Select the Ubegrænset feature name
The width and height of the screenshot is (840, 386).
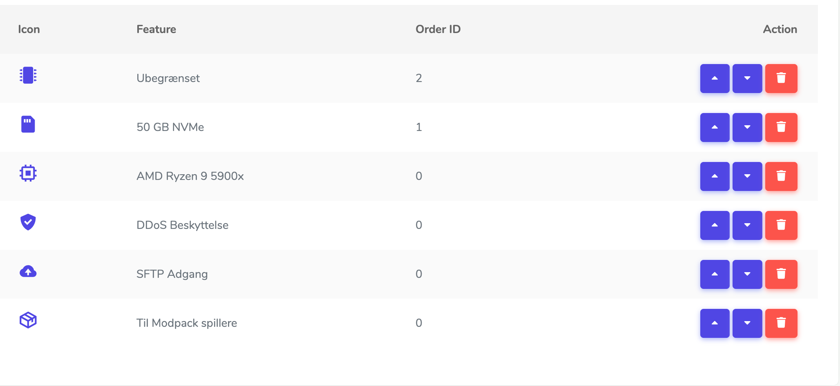pyautogui.click(x=168, y=78)
